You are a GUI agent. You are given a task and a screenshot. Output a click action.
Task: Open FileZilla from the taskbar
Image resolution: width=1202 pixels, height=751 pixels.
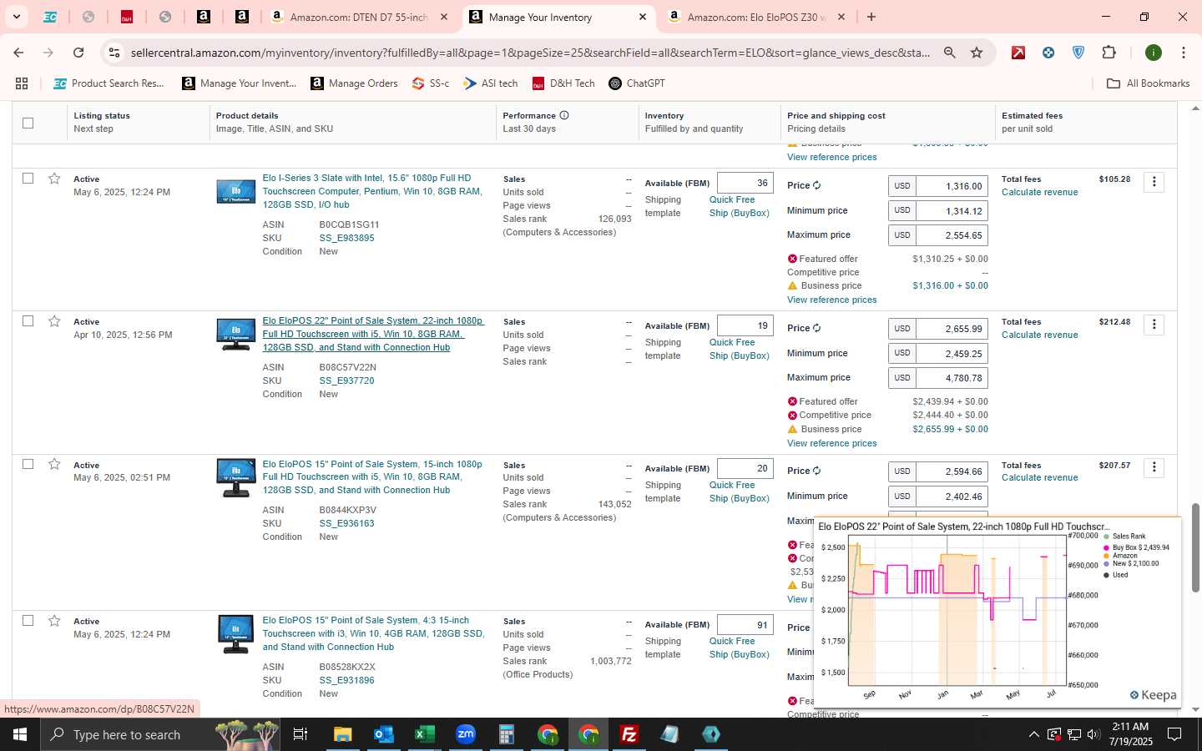point(629,734)
